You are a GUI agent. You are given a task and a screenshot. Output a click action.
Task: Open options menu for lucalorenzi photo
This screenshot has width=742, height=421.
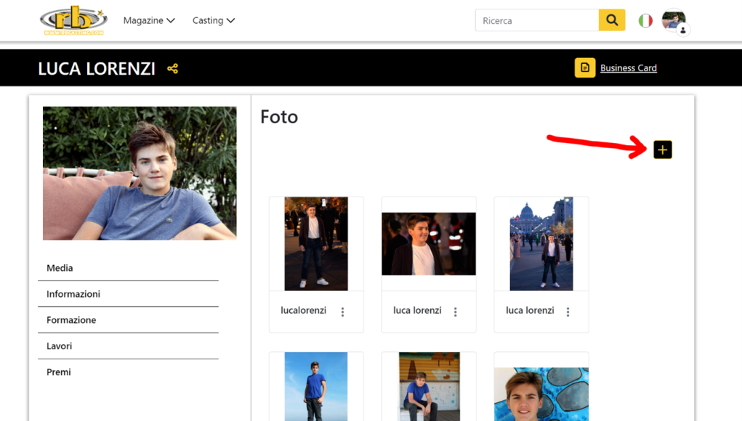click(x=343, y=312)
